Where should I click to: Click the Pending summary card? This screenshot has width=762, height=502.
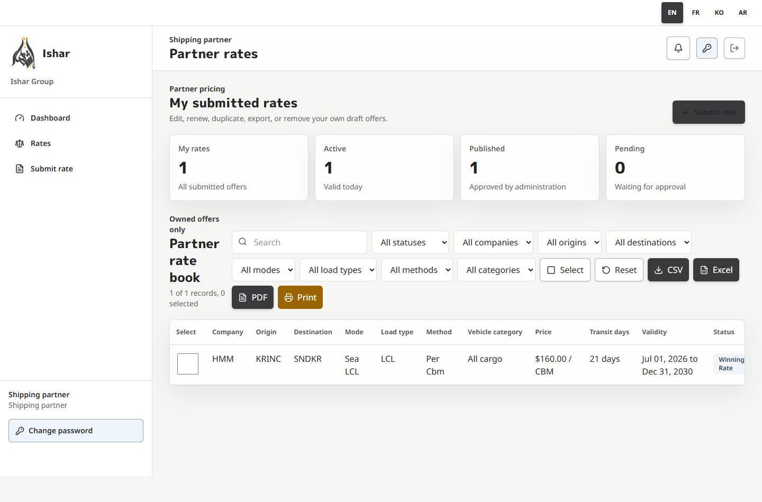[675, 168]
